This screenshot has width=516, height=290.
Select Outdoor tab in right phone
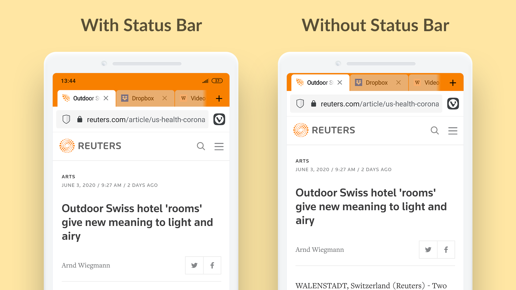coord(320,83)
